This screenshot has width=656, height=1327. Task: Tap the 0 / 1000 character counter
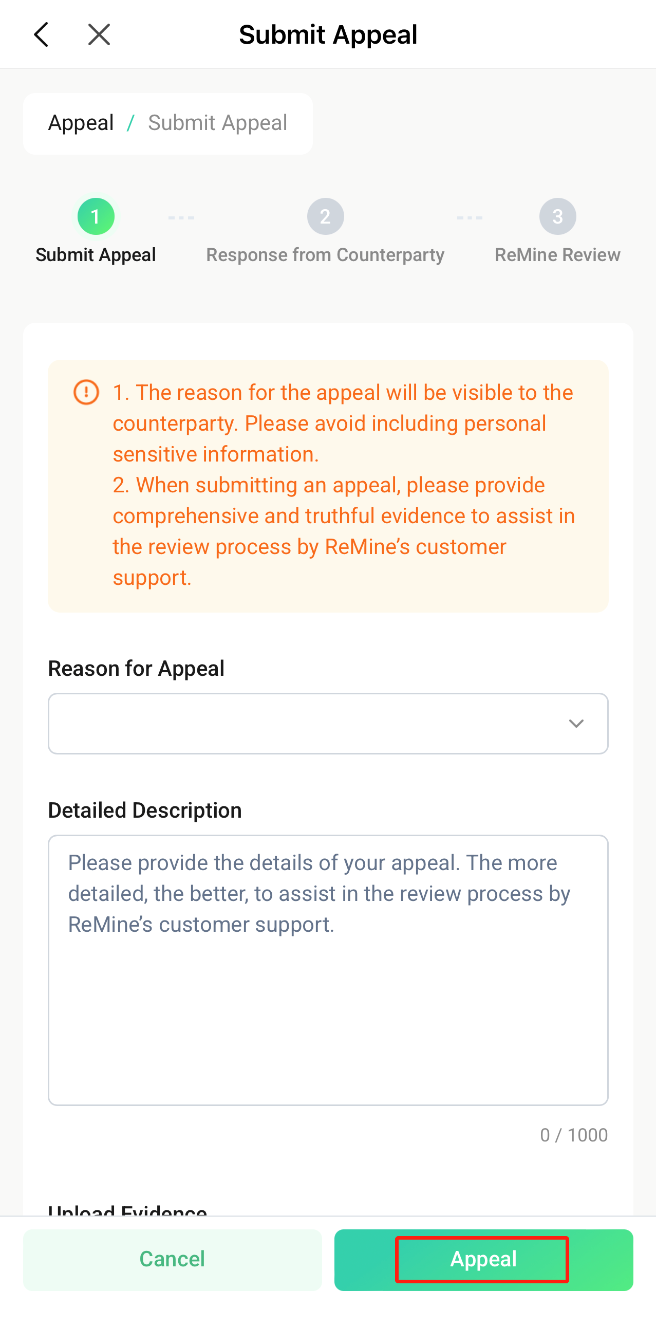[x=574, y=1135]
